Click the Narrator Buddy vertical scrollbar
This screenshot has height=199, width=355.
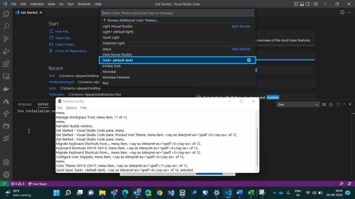tap(257, 147)
